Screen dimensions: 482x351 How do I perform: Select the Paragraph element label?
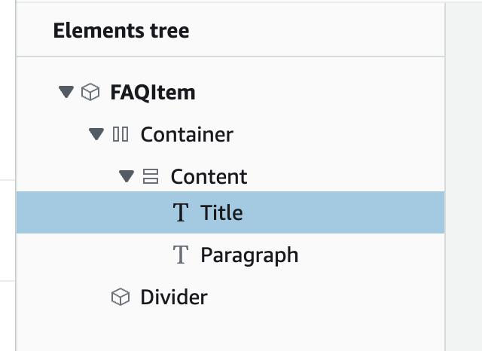click(x=249, y=255)
